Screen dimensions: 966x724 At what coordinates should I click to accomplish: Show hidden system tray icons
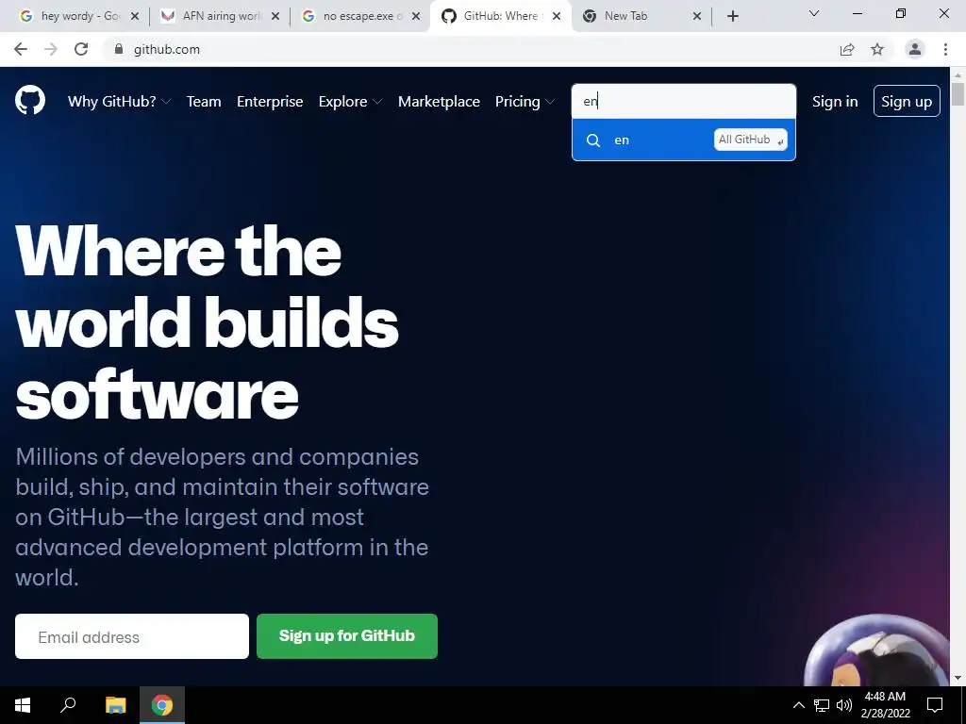(x=798, y=705)
